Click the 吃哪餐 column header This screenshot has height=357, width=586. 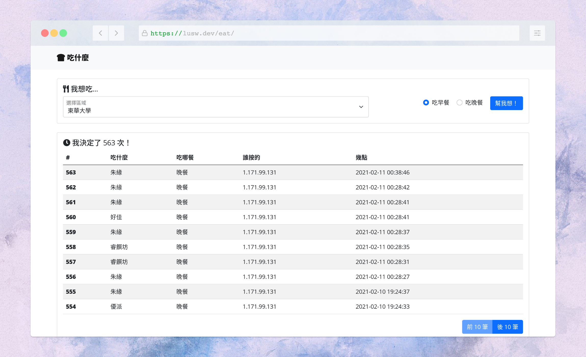(x=185, y=157)
